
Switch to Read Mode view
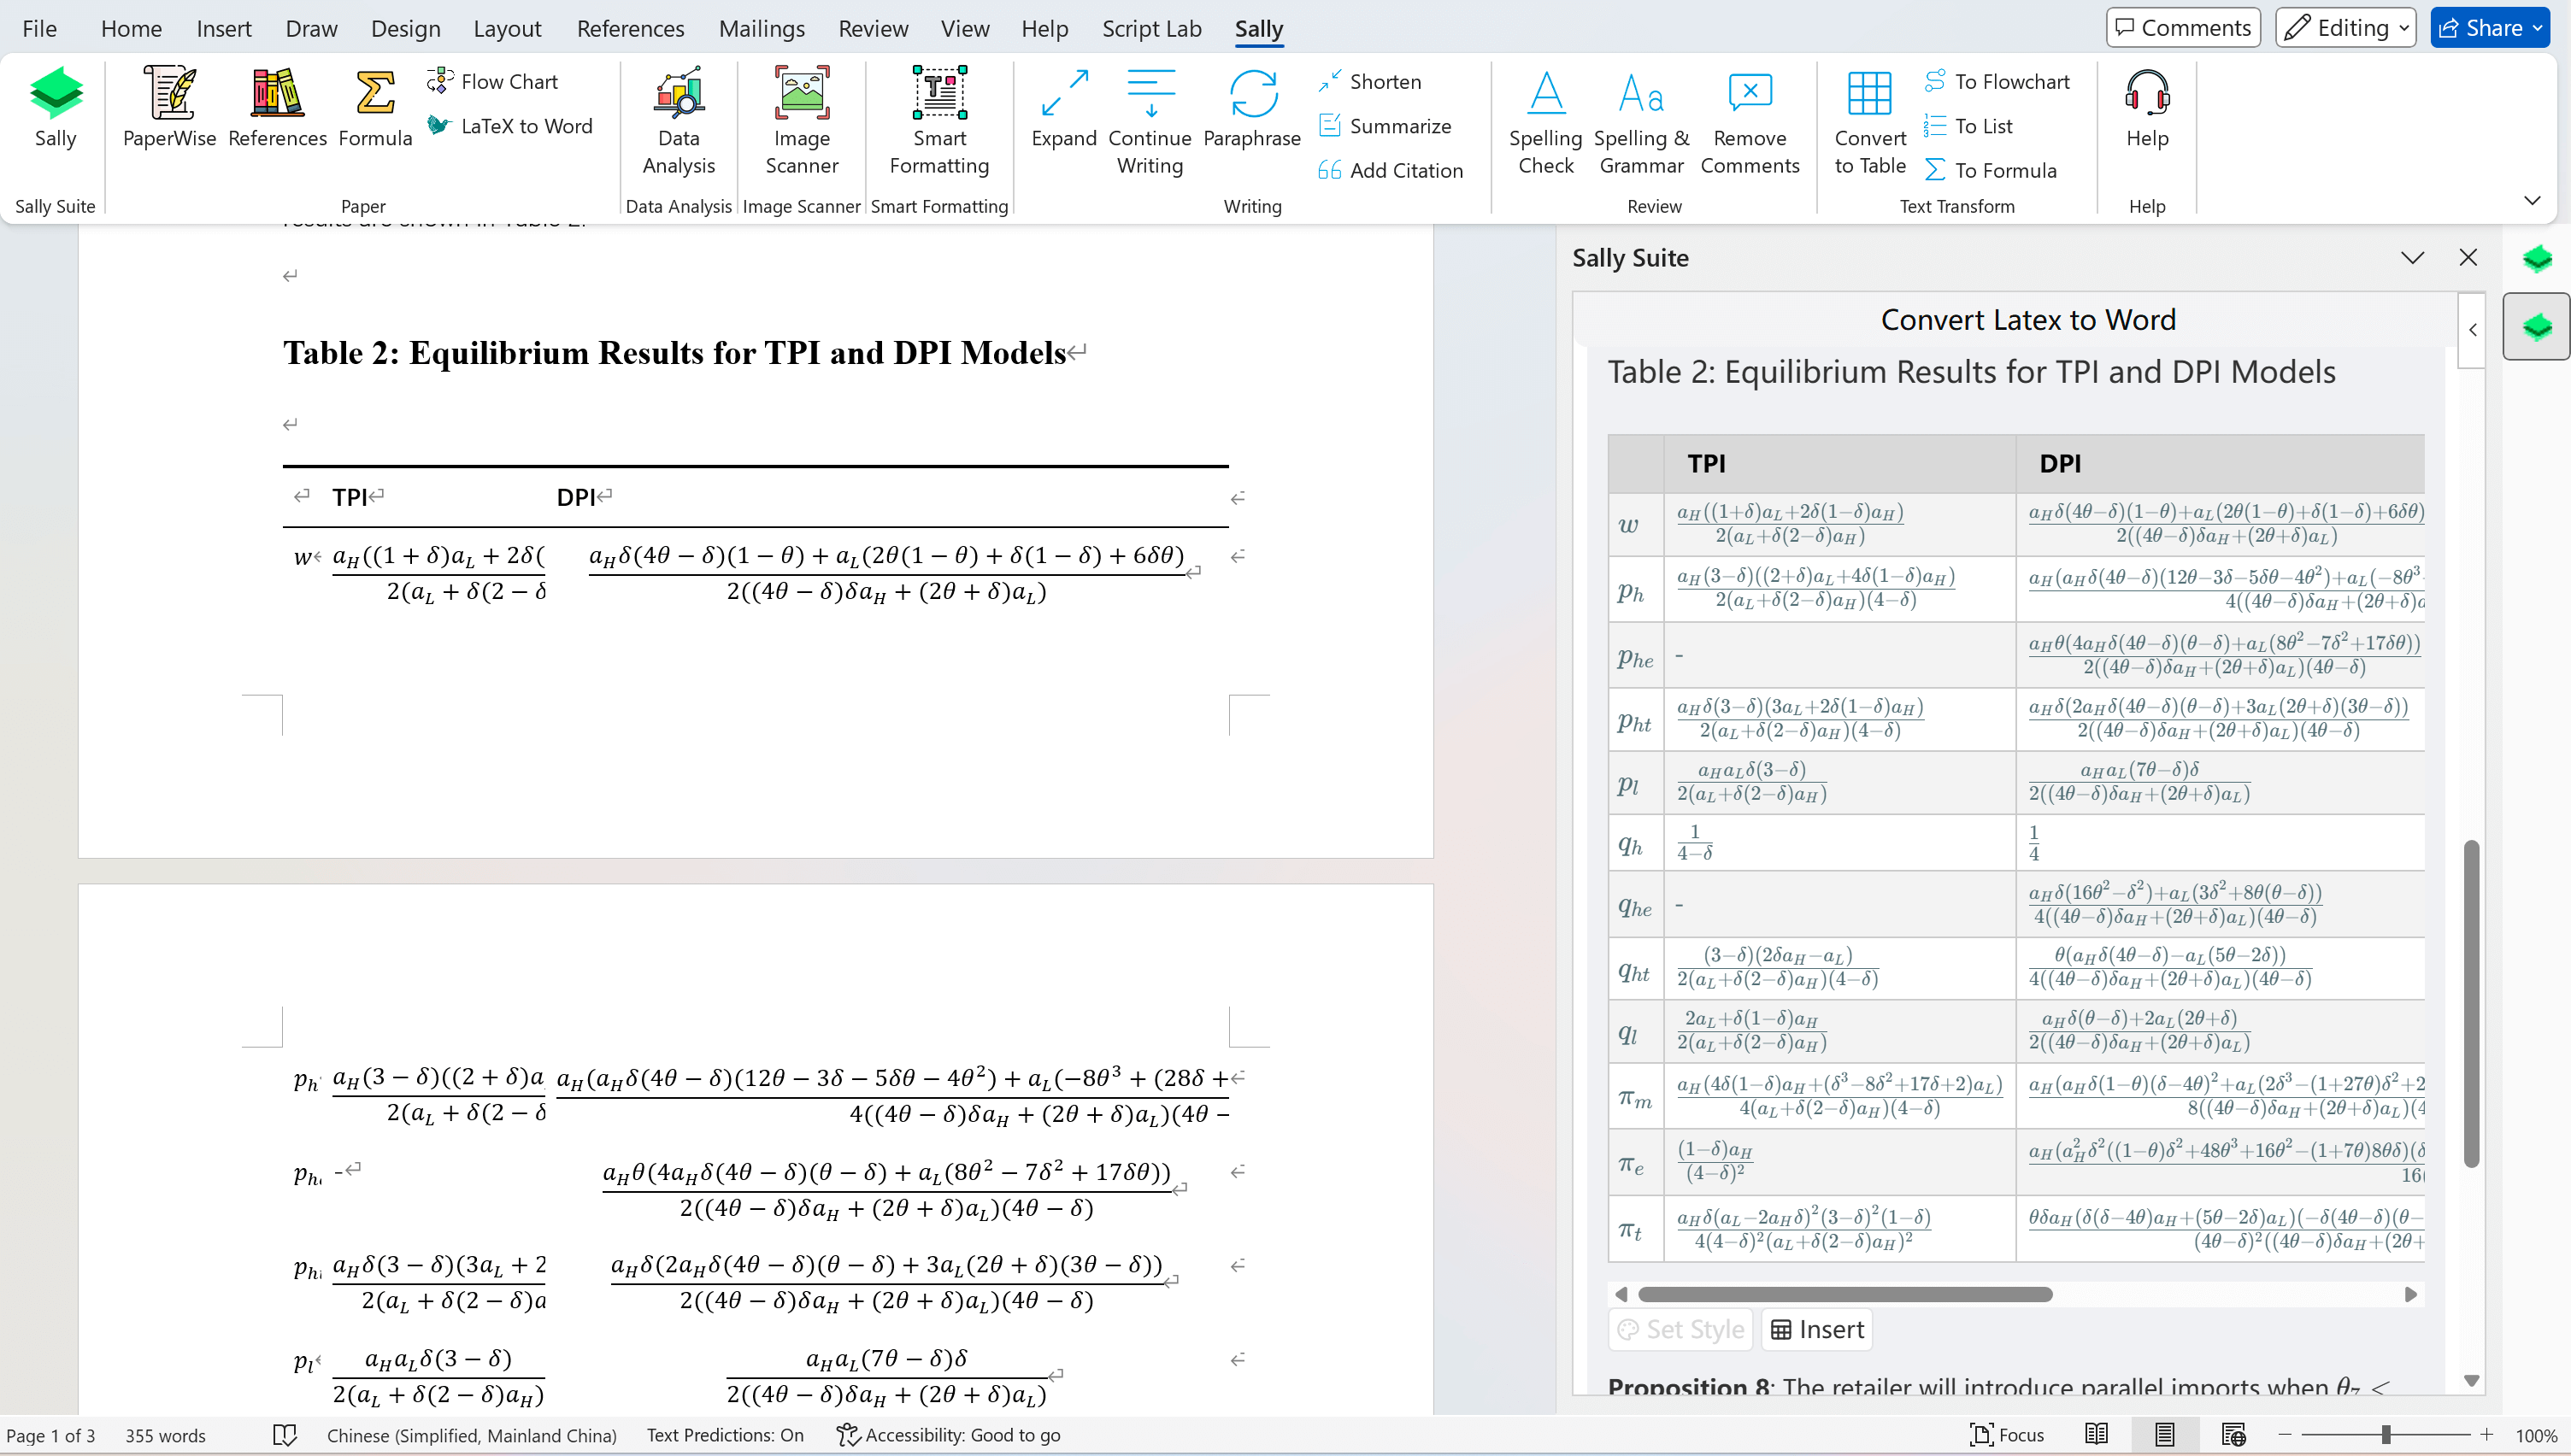(2096, 1435)
